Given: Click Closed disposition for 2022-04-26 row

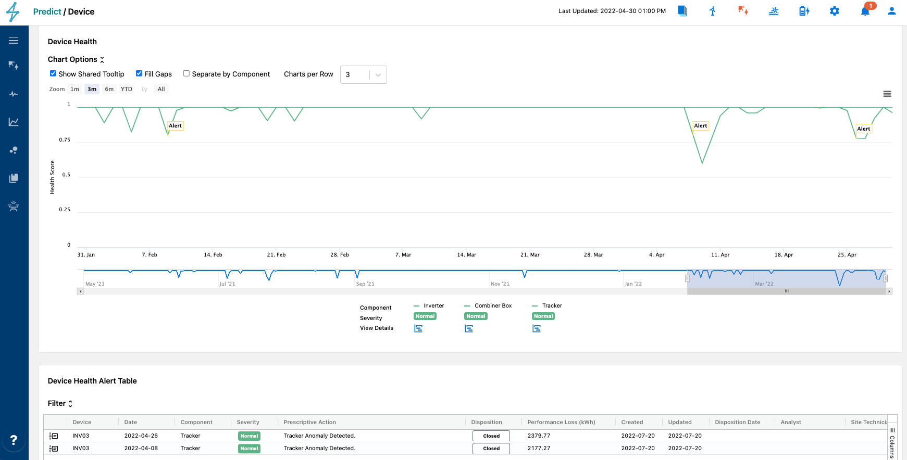Looking at the screenshot, I should [491, 436].
